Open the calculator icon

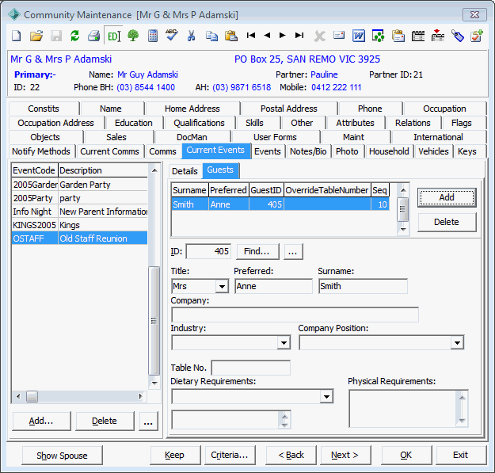point(153,36)
